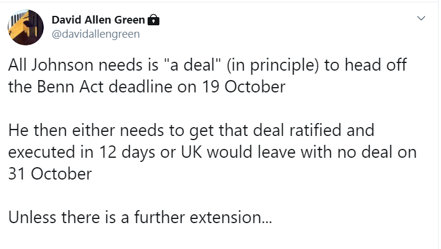Screen dimensions: 441x249
Task: Click the "31 October" date text
Action: [50, 174]
